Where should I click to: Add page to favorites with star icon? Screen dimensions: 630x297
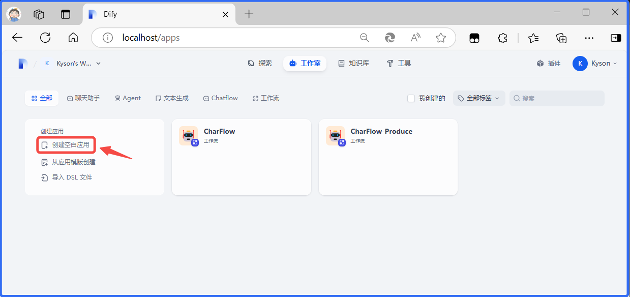tap(441, 38)
